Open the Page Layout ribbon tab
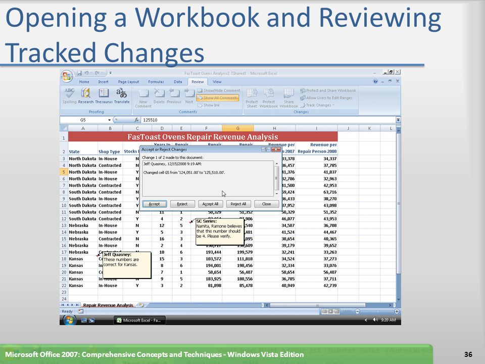 click(128, 82)
